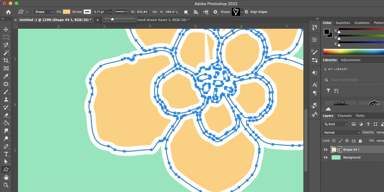Click the stroke width slider handle
The width and height of the screenshot is (384, 192).
click(112, 19)
